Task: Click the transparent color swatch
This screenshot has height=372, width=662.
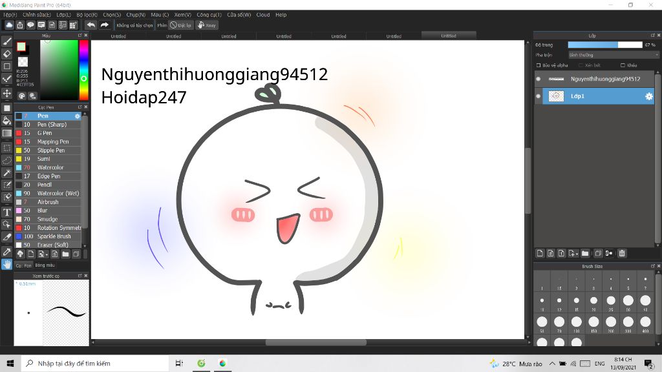Action: click(x=23, y=61)
